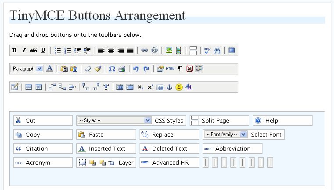Open the Paragraph format dropdown
334x190 pixels.
click(27, 69)
